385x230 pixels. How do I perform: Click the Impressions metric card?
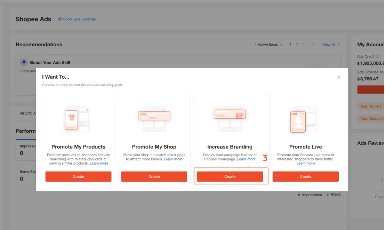click(26, 150)
